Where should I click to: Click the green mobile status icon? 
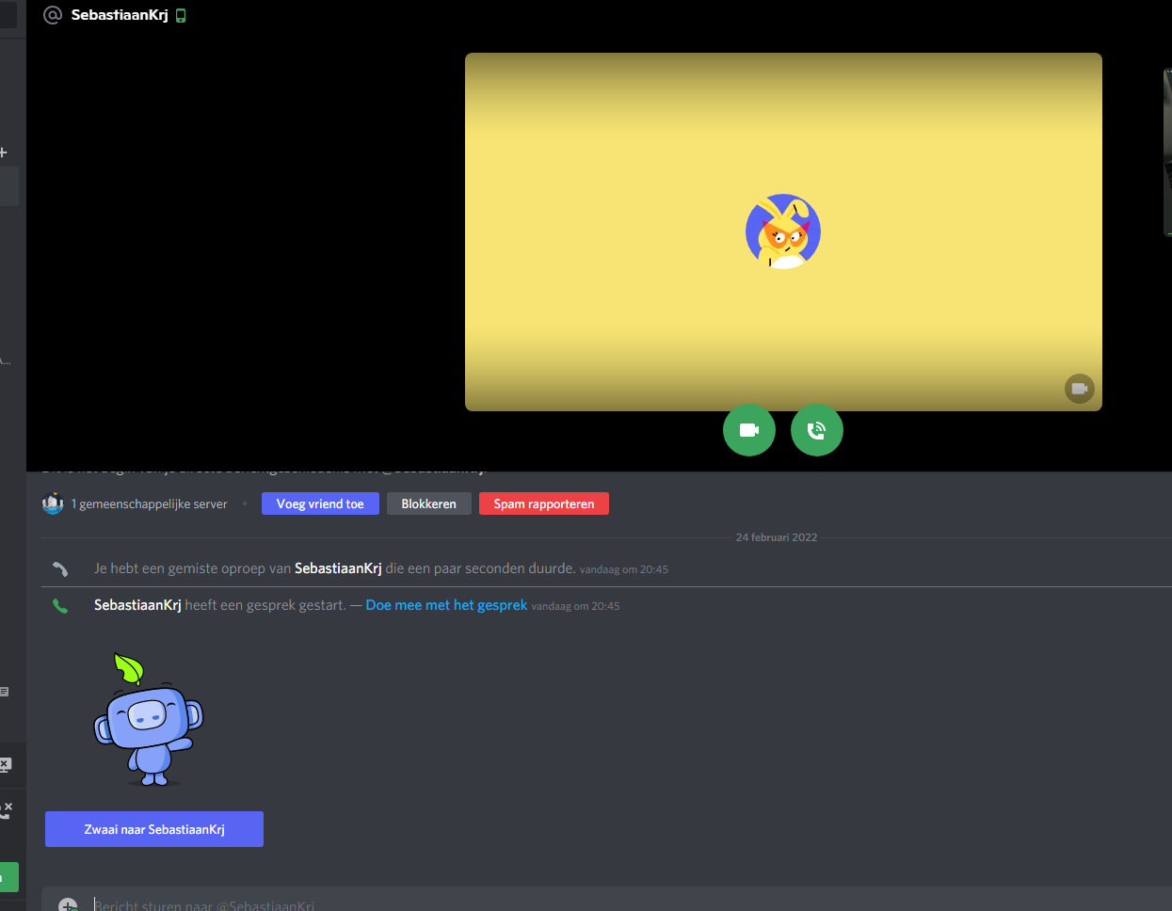click(181, 16)
